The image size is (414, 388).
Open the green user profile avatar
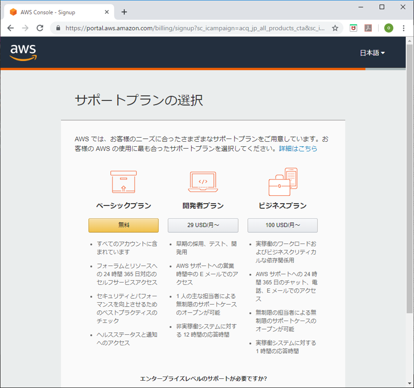[389, 28]
